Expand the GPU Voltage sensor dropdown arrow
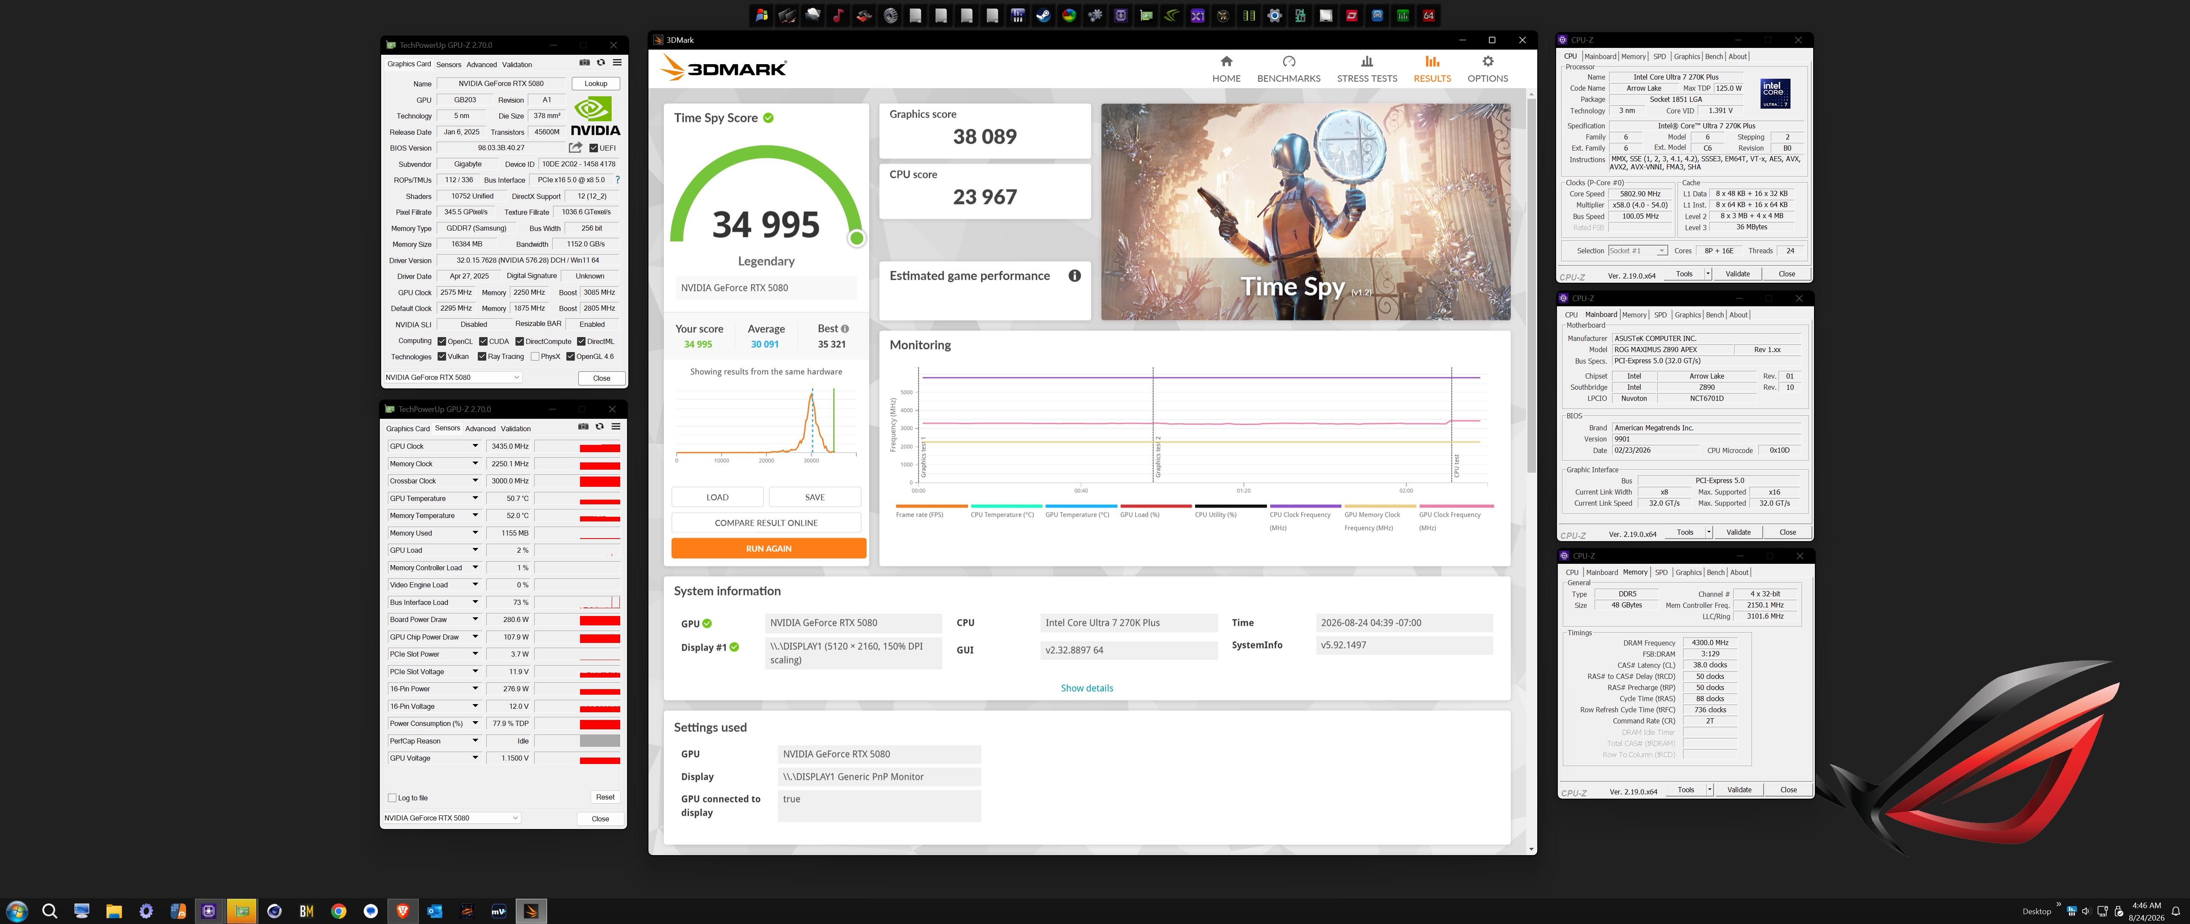Image resolution: width=2190 pixels, height=924 pixels. tap(475, 758)
